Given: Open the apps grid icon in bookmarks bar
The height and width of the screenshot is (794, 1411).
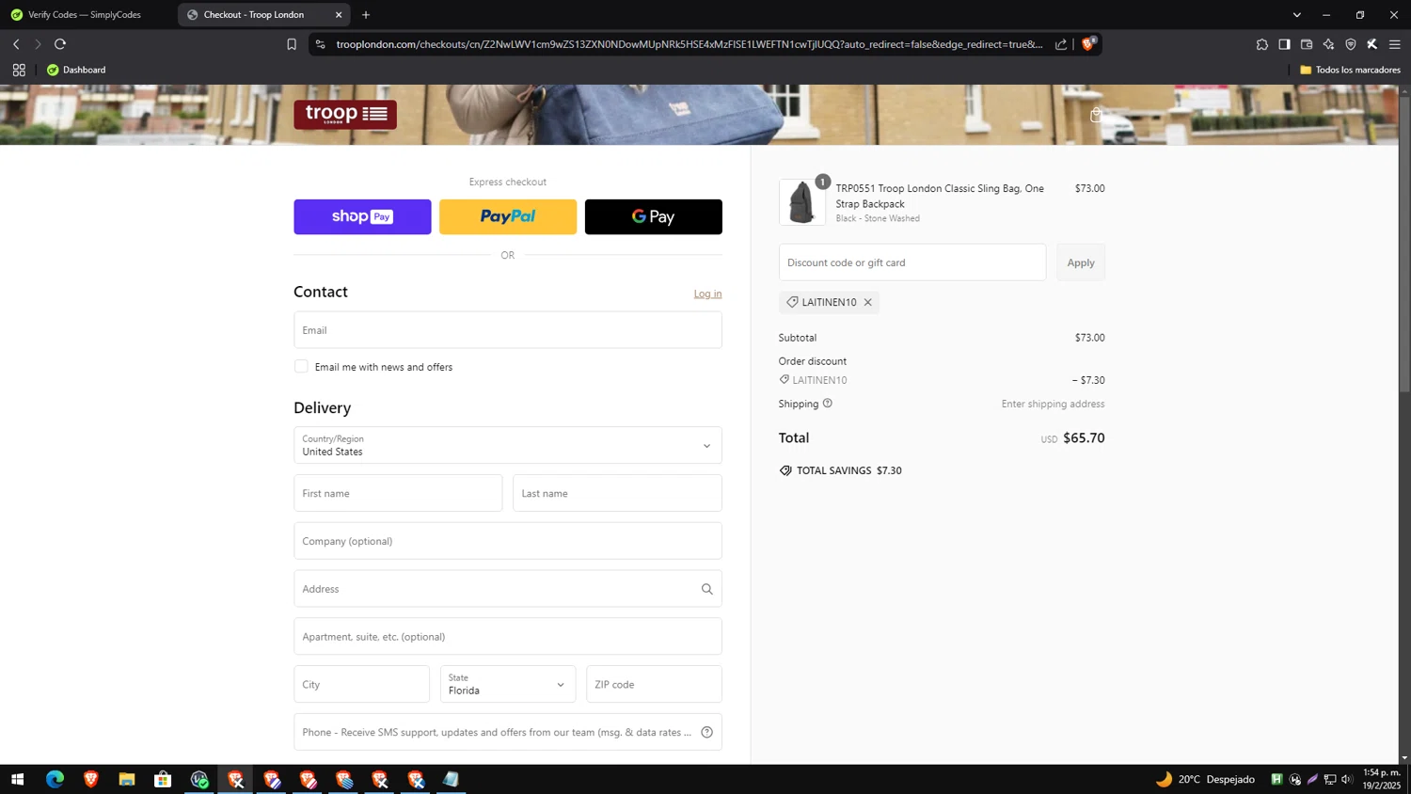Looking at the screenshot, I should (19, 70).
